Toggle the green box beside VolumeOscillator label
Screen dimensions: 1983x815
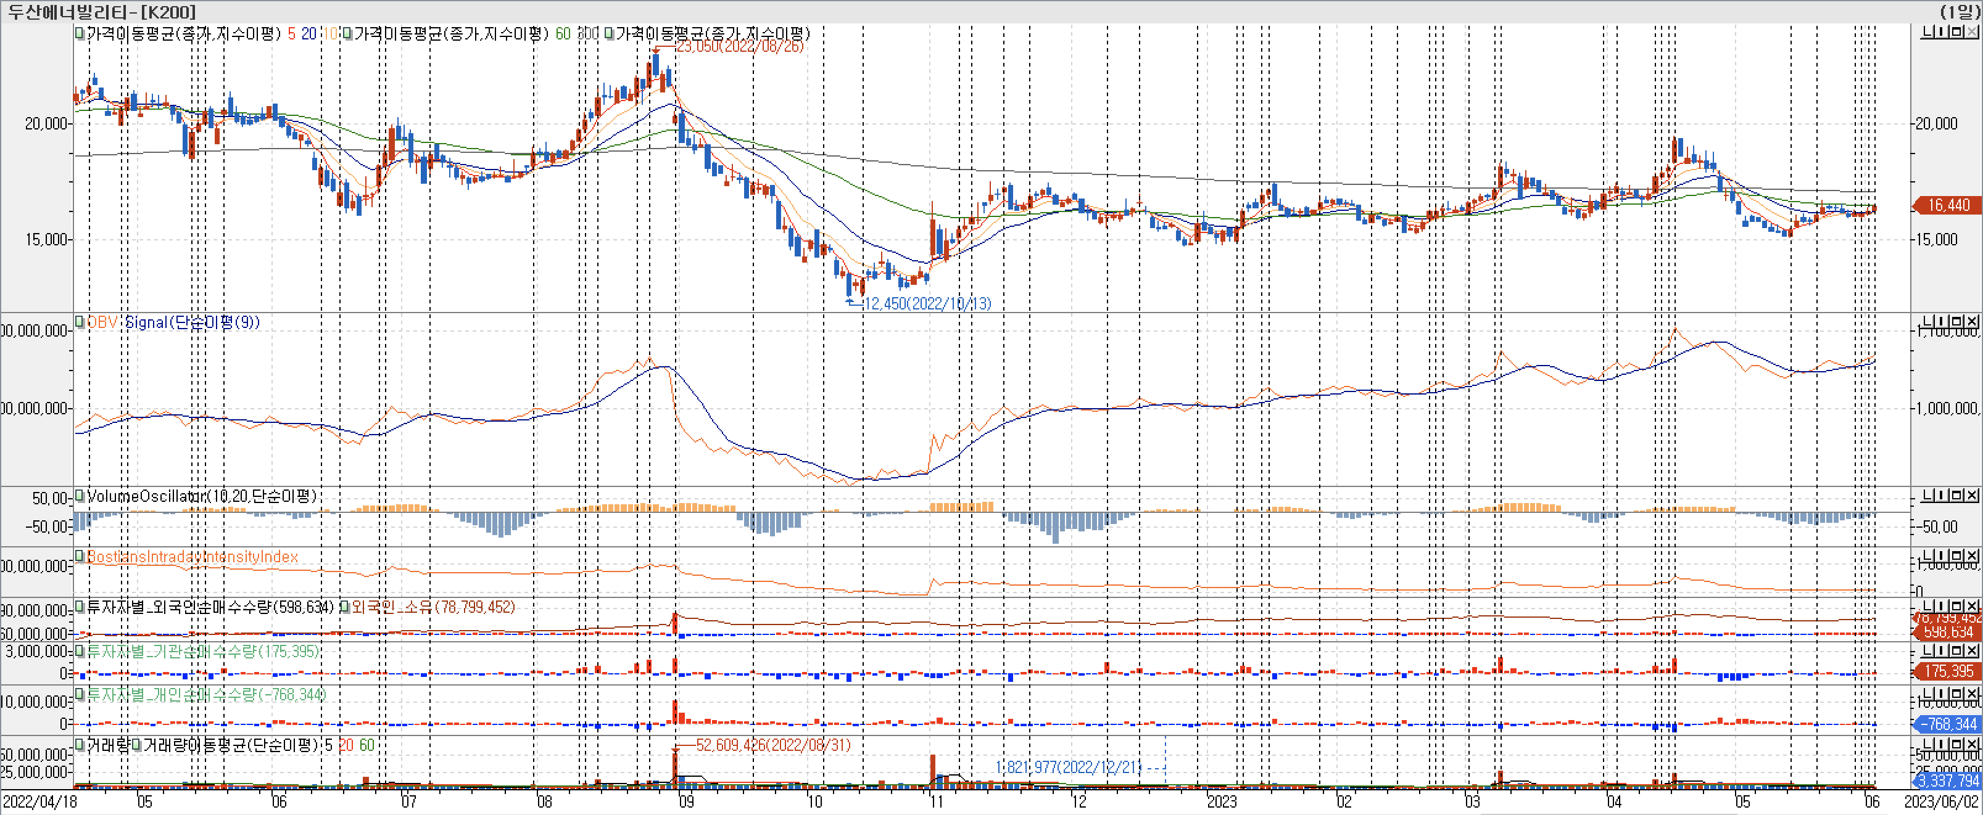pos(80,496)
